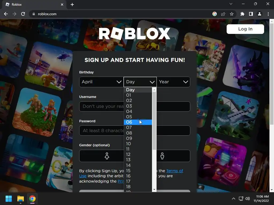The height and width of the screenshot is (205, 274).
Task: Open the Privacy Policy link
Action: click(x=121, y=181)
